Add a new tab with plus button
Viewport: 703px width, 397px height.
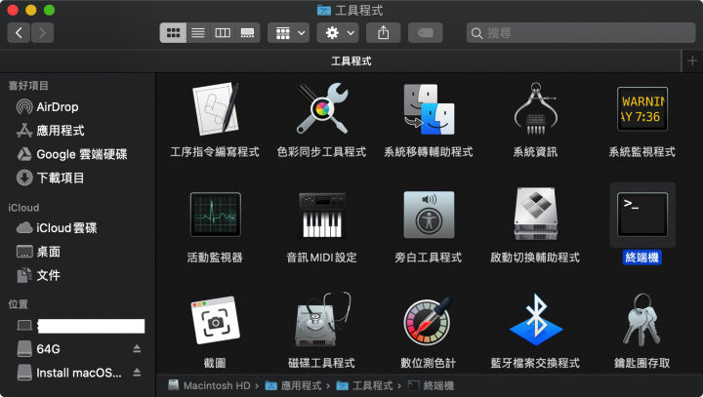point(692,60)
